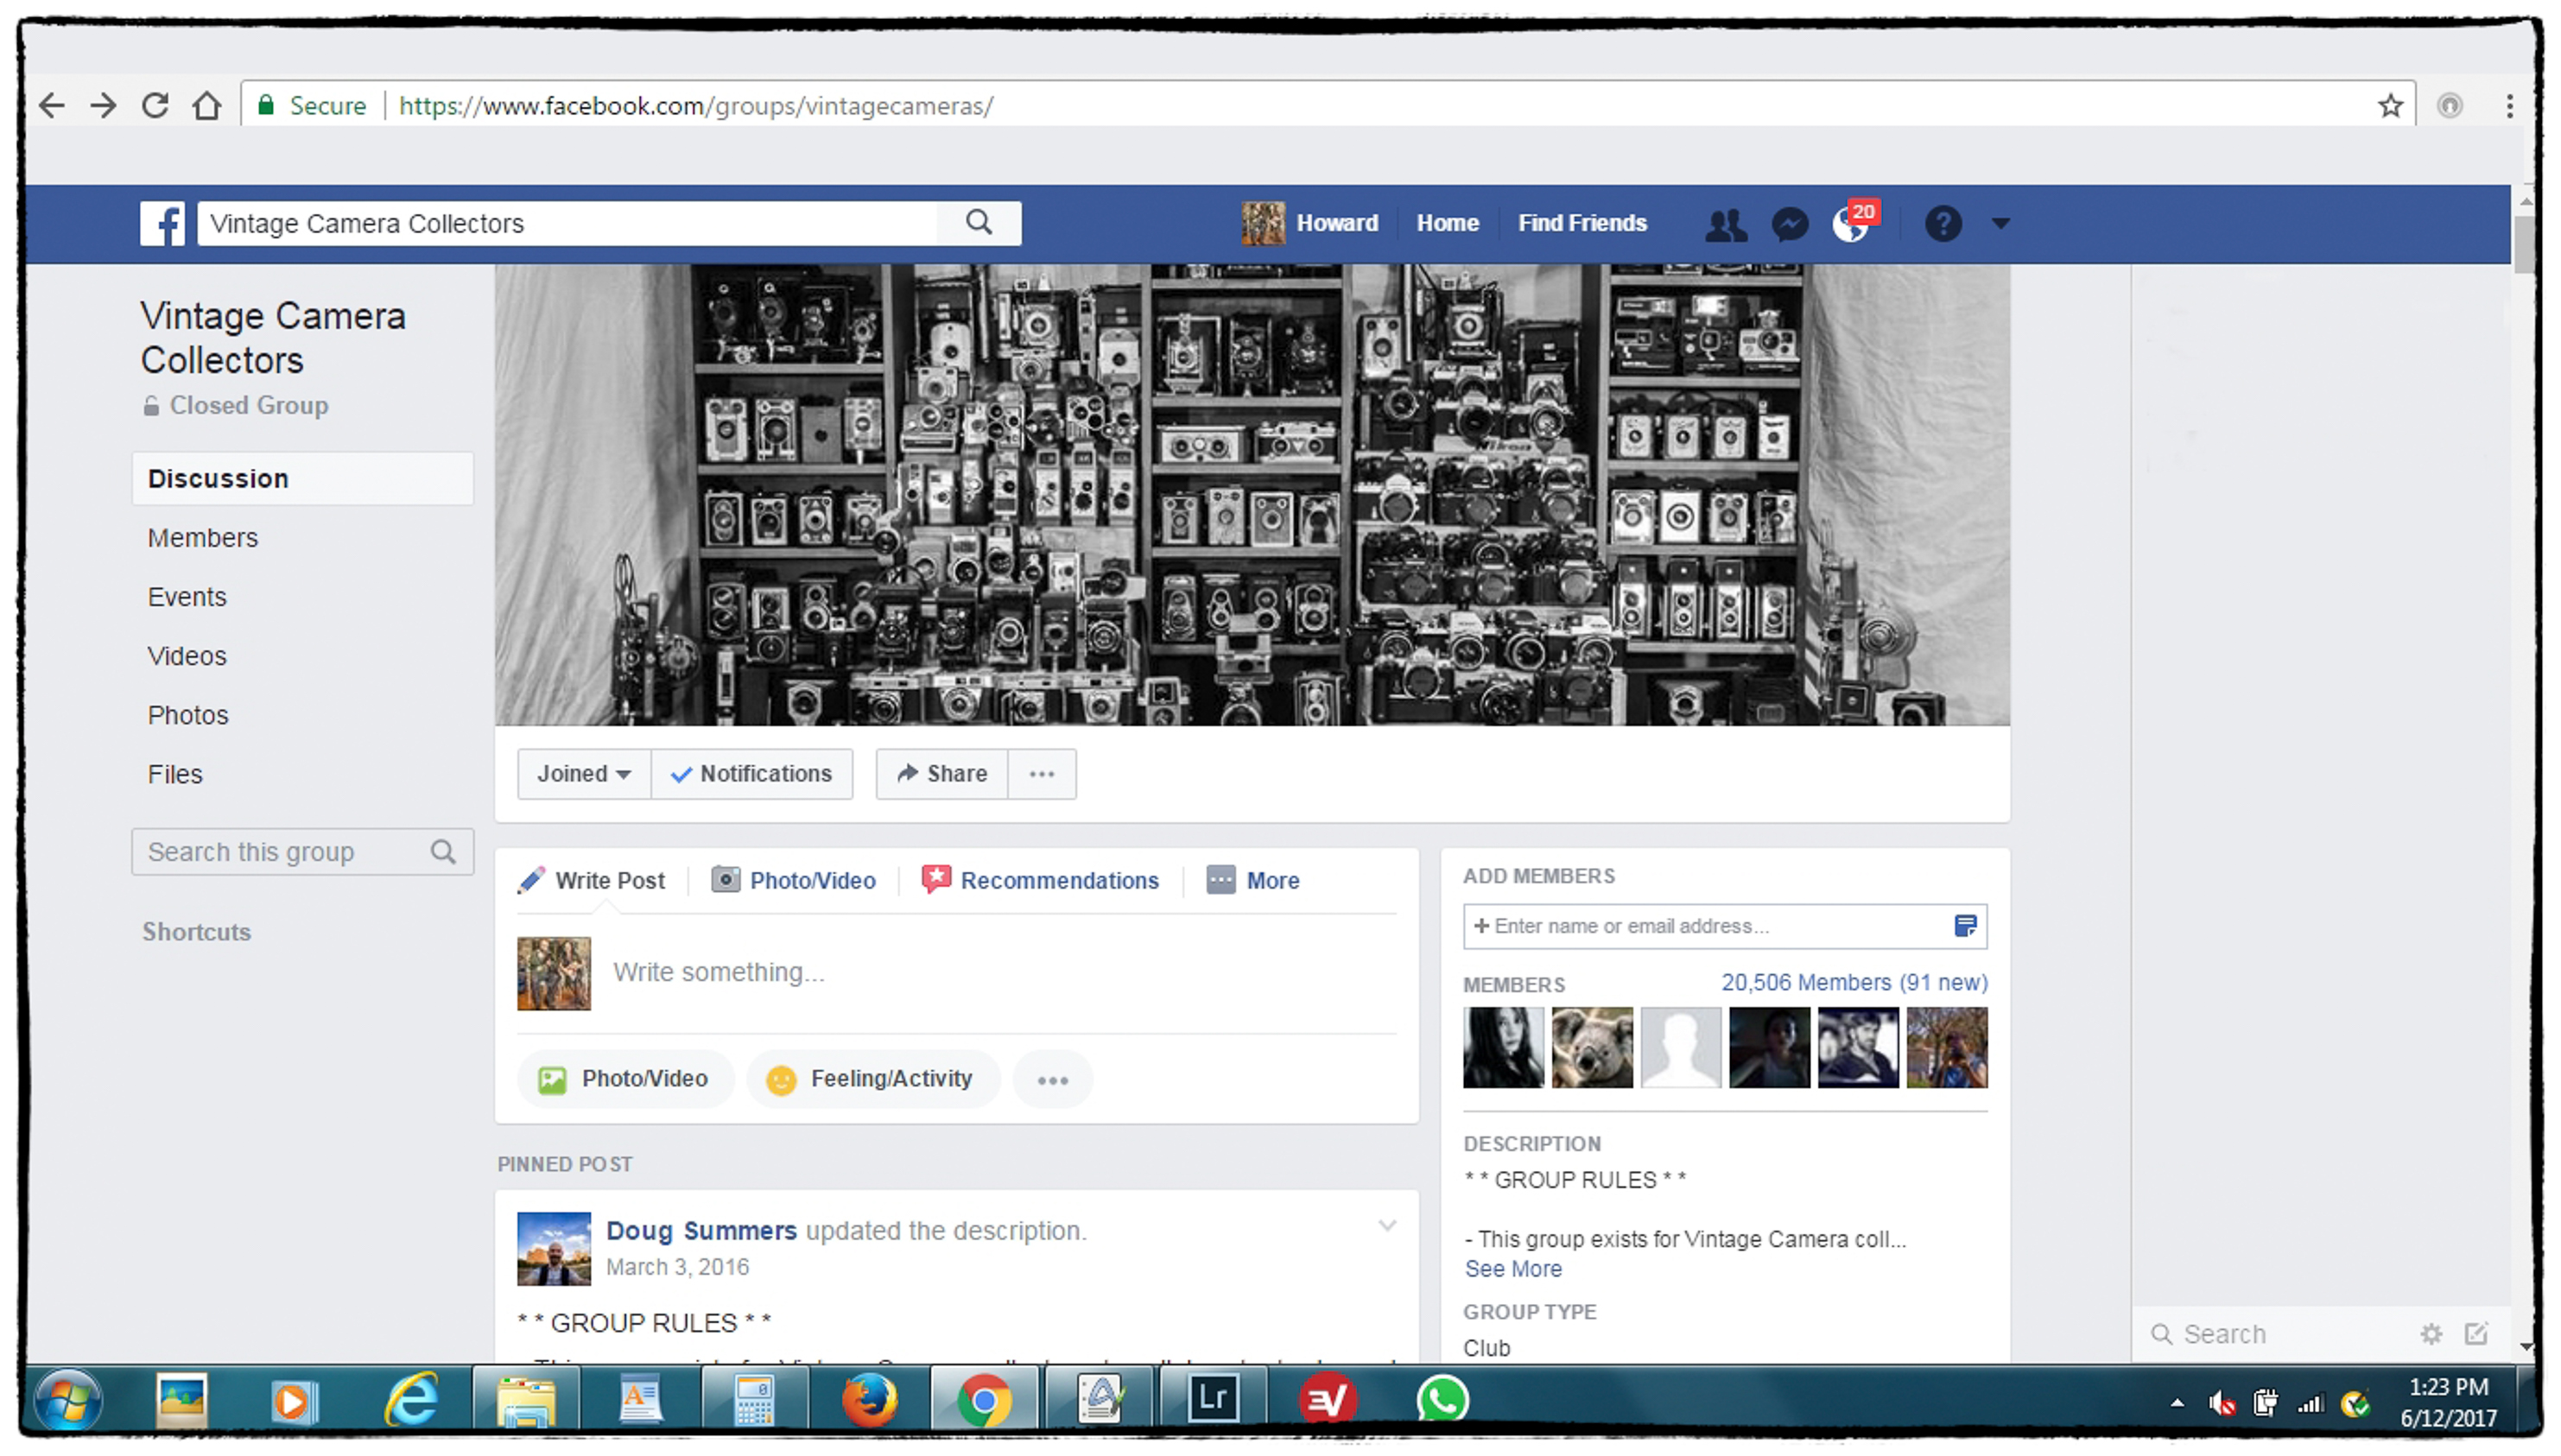The image size is (2561, 1456).
Task: Open the Members section in sidebar
Action: point(203,538)
